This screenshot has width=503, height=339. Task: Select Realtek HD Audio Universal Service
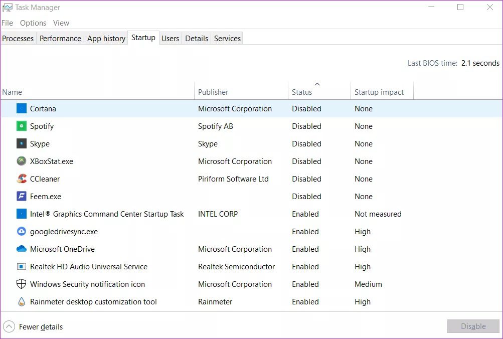pos(89,266)
